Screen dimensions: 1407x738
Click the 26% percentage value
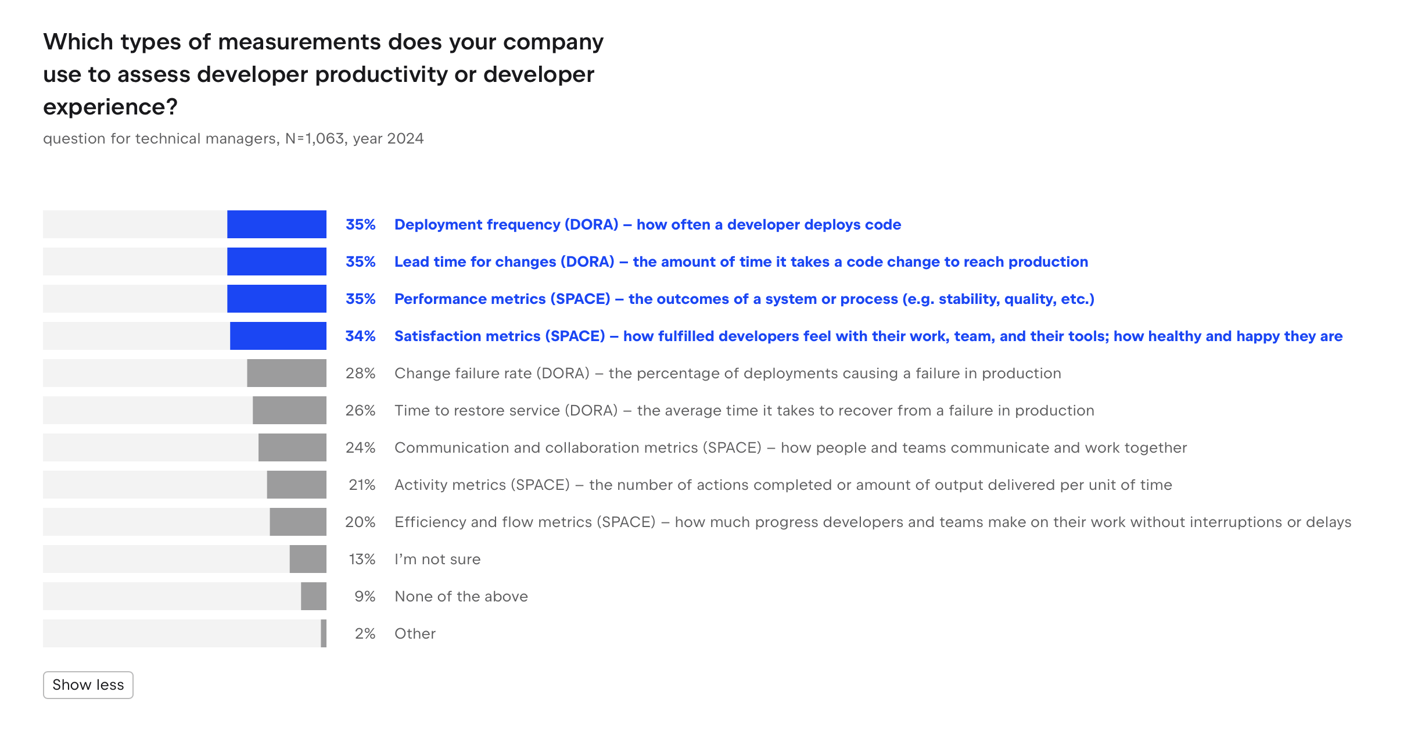click(x=360, y=410)
